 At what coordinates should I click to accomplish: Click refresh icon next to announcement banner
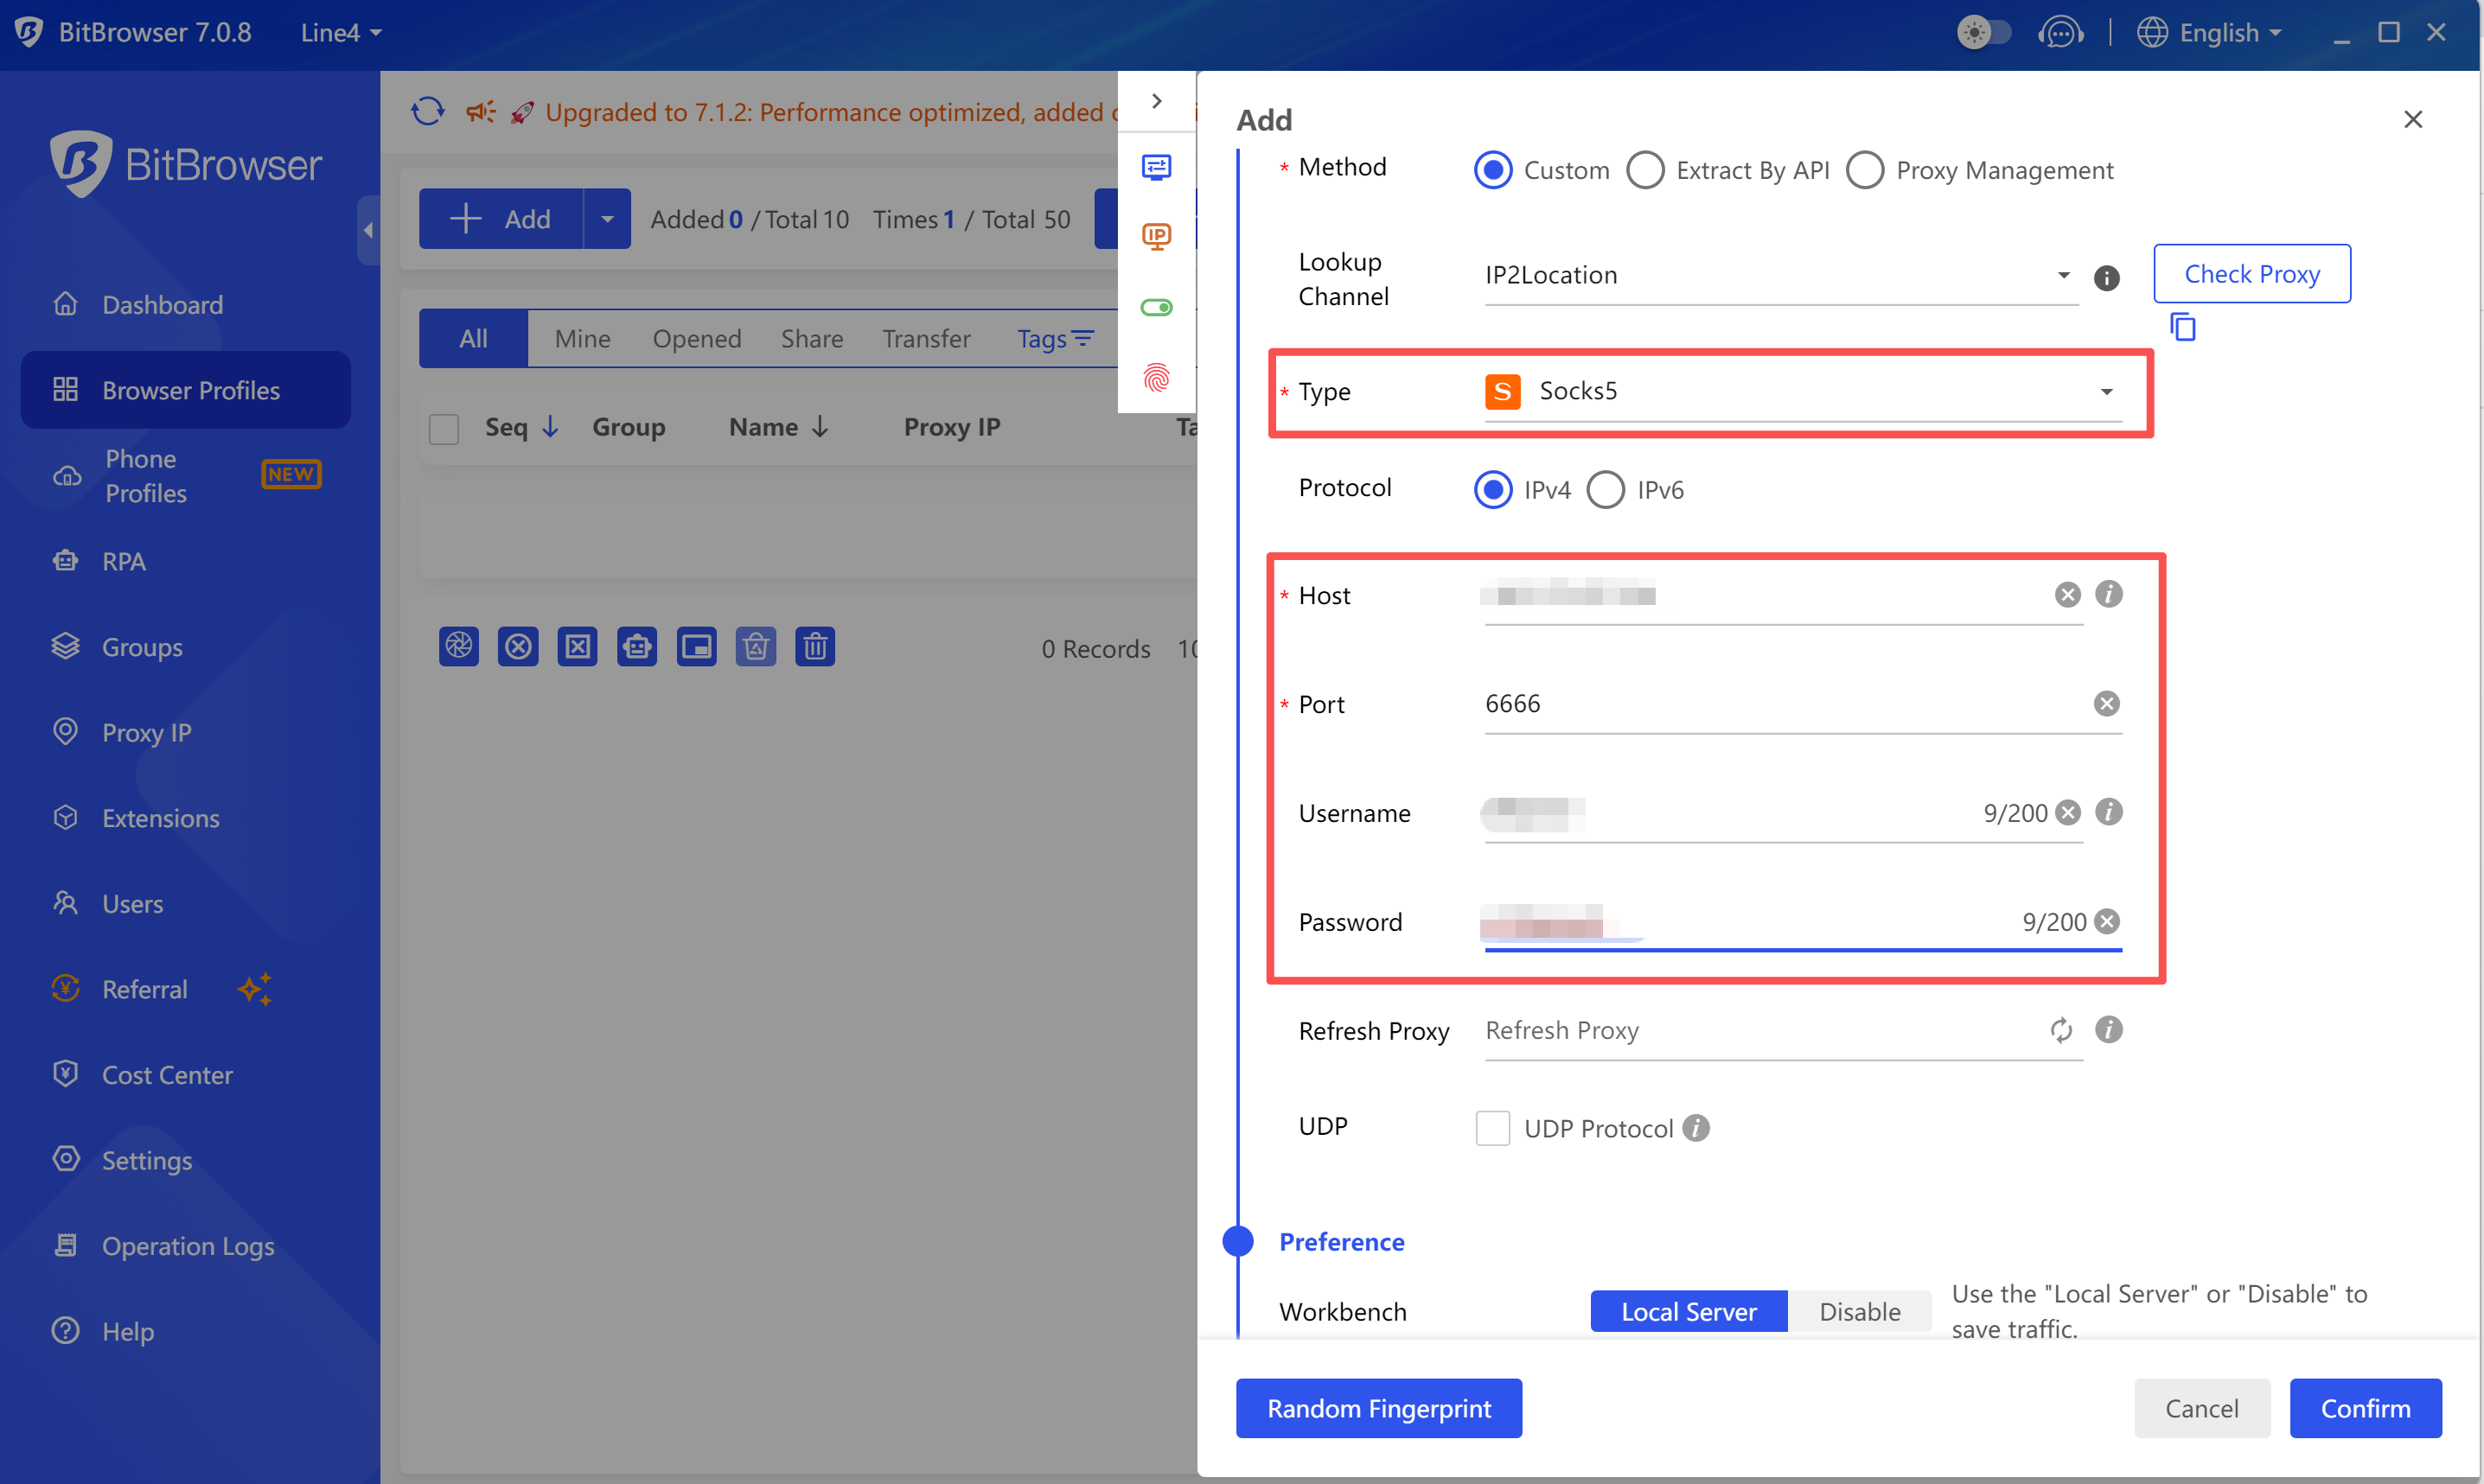coord(428,111)
